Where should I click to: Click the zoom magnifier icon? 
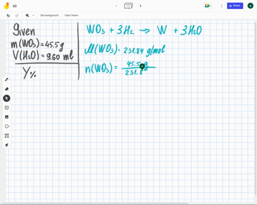(x=27, y=15)
